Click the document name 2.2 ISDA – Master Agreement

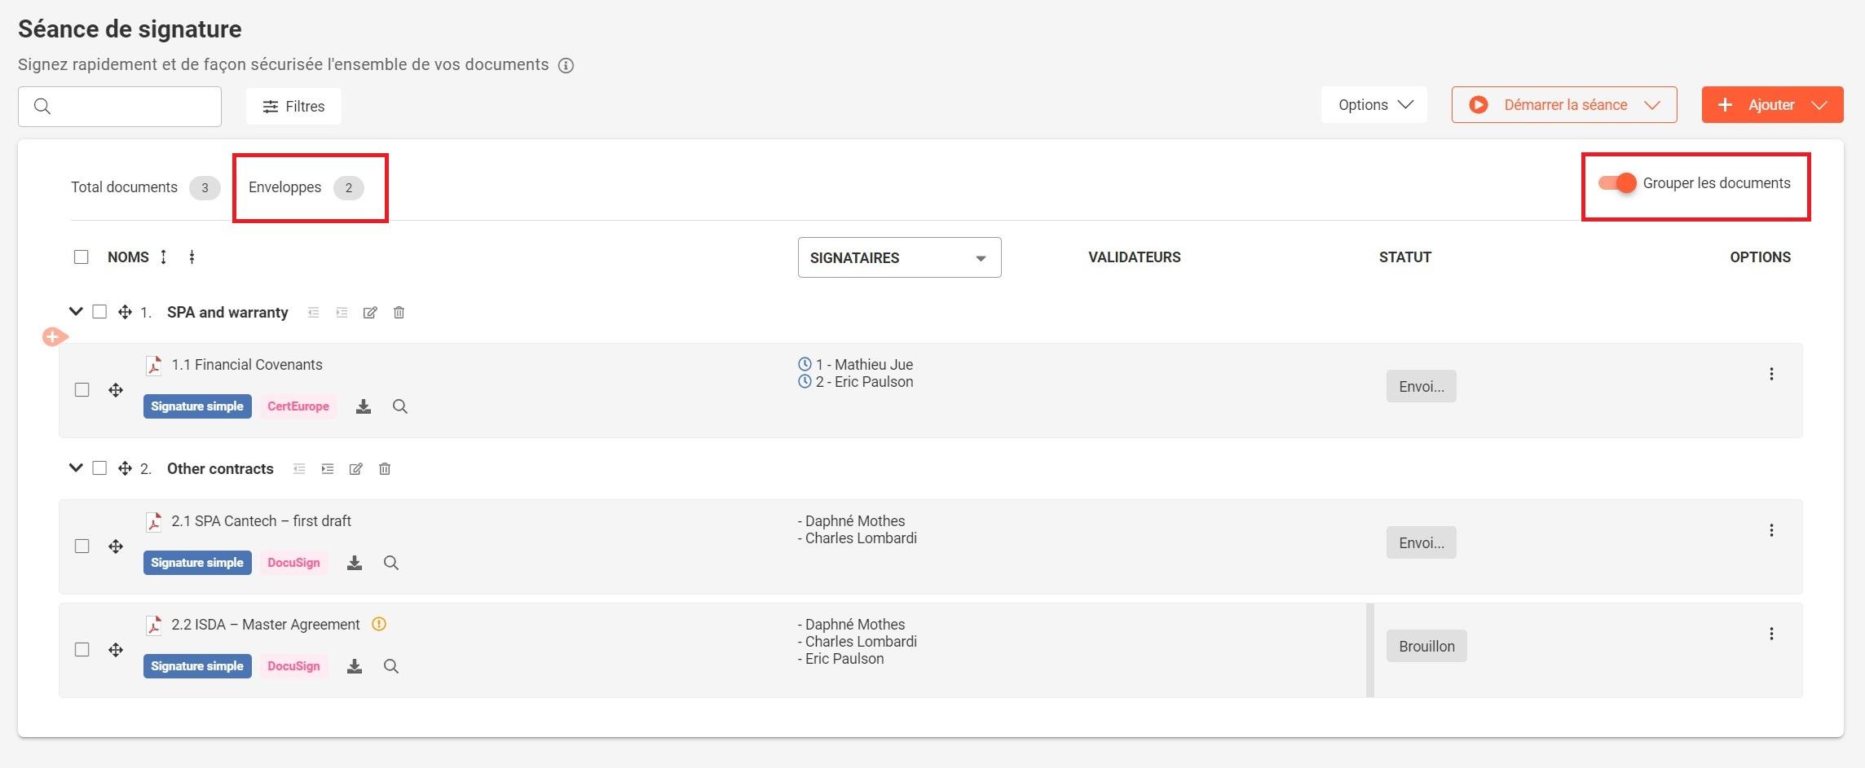tap(266, 625)
